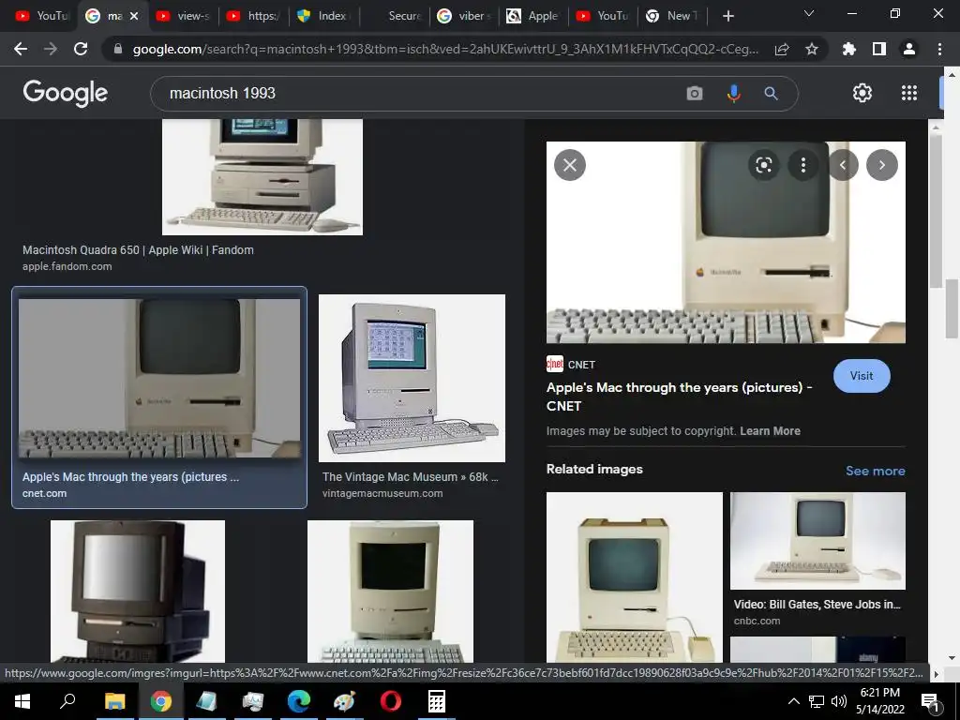960x720 pixels.
Task: Focus the macintosh 1993 search box
Action: [x=416, y=93]
